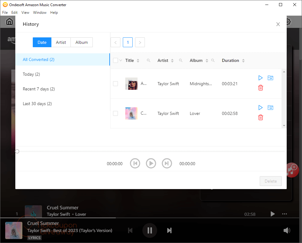Click the now-playing album art thumbnail

tap(14, 230)
